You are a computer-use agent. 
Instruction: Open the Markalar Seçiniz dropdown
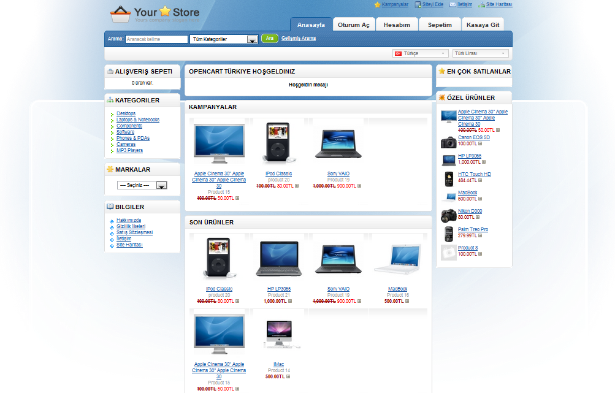coord(142,185)
